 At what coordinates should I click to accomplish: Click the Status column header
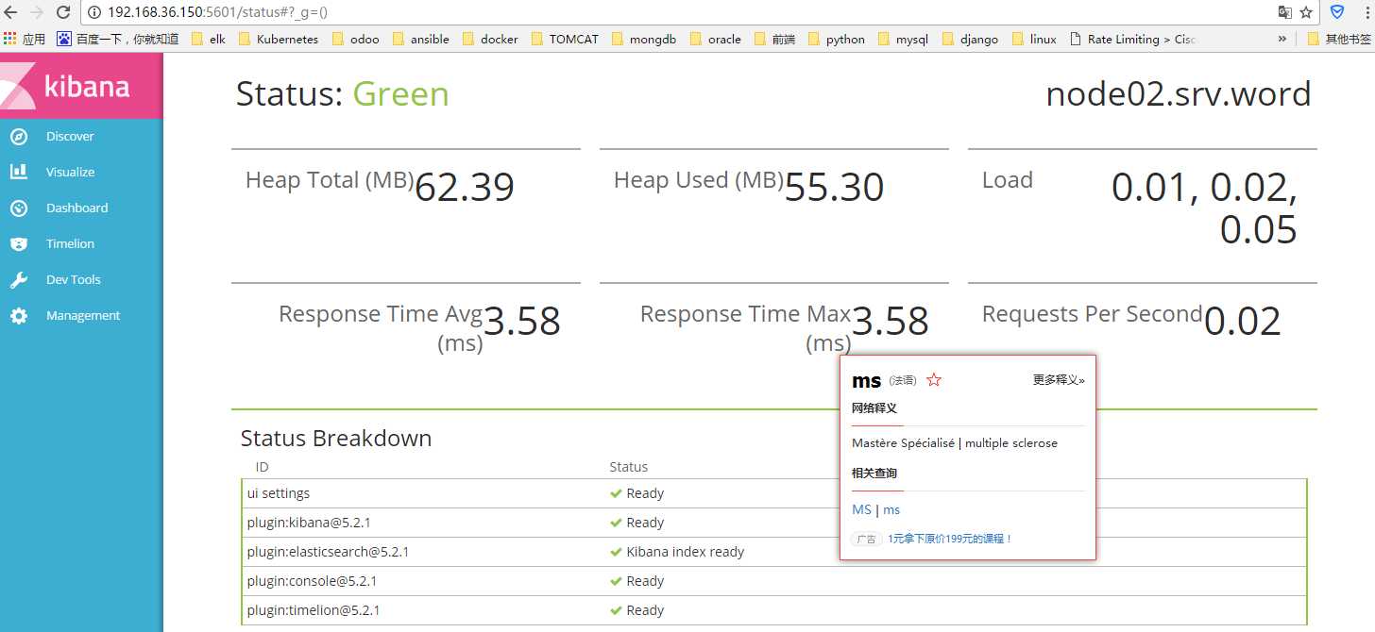pyautogui.click(x=629, y=467)
